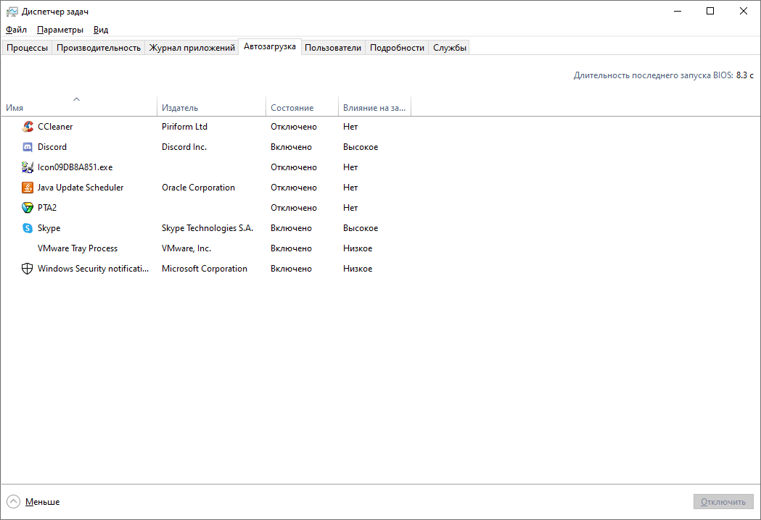
Task: Switch to the Пользователи tab
Action: pyautogui.click(x=333, y=48)
